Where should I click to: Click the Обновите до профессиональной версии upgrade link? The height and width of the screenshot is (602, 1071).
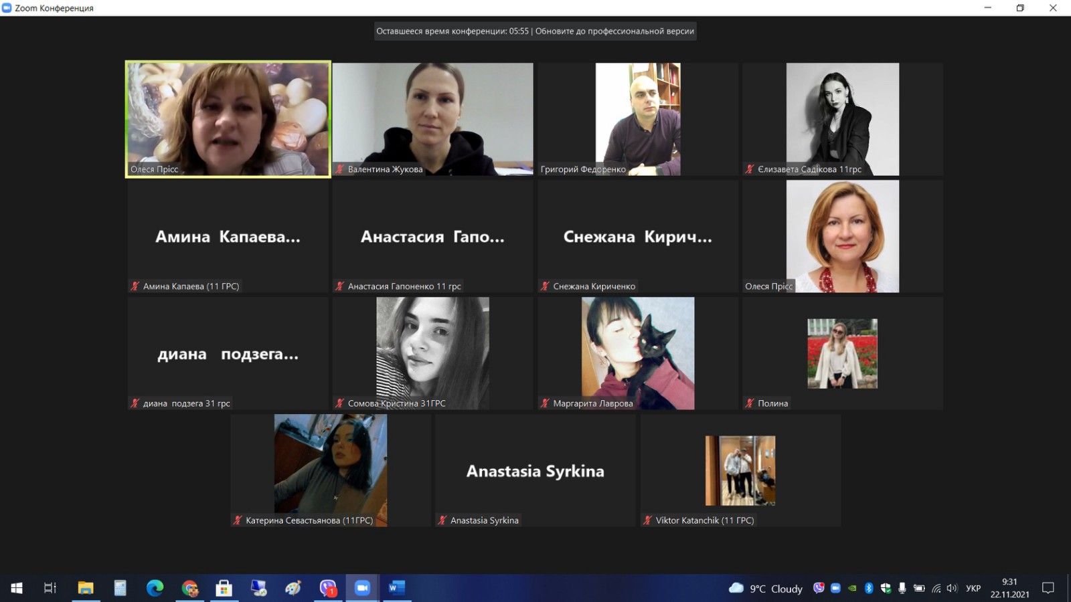point(614,31)
